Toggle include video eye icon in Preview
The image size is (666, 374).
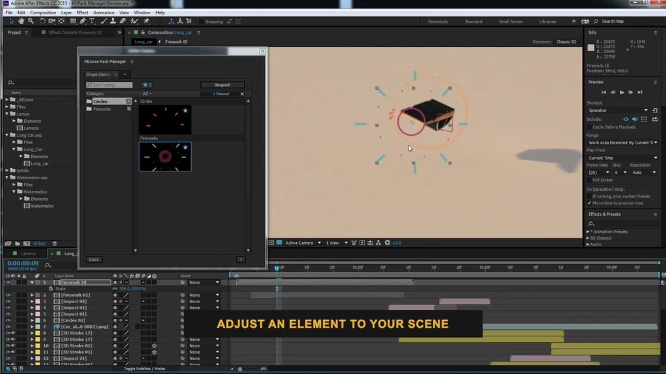tap(626, 119)
